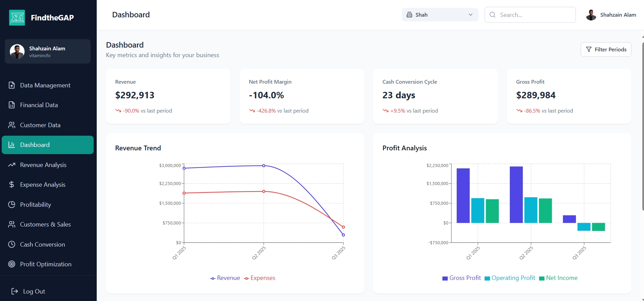Click the Expense Analysis dollar icon
Image resolution: width=644 pixels, height=301 pixels.
tap(12, 185)
